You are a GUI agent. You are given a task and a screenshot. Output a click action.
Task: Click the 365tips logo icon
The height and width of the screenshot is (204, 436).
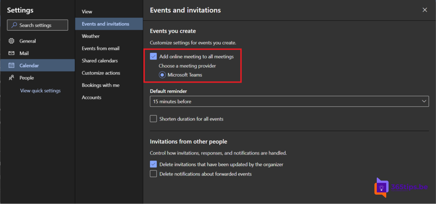tap(381, 187)
